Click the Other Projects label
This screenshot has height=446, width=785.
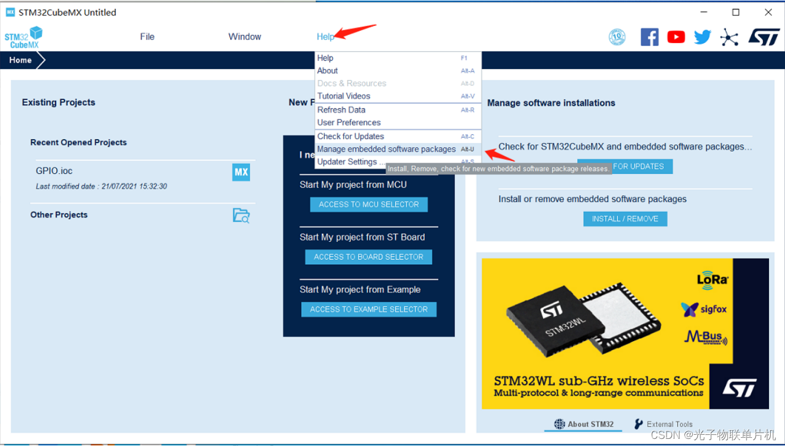59,215
